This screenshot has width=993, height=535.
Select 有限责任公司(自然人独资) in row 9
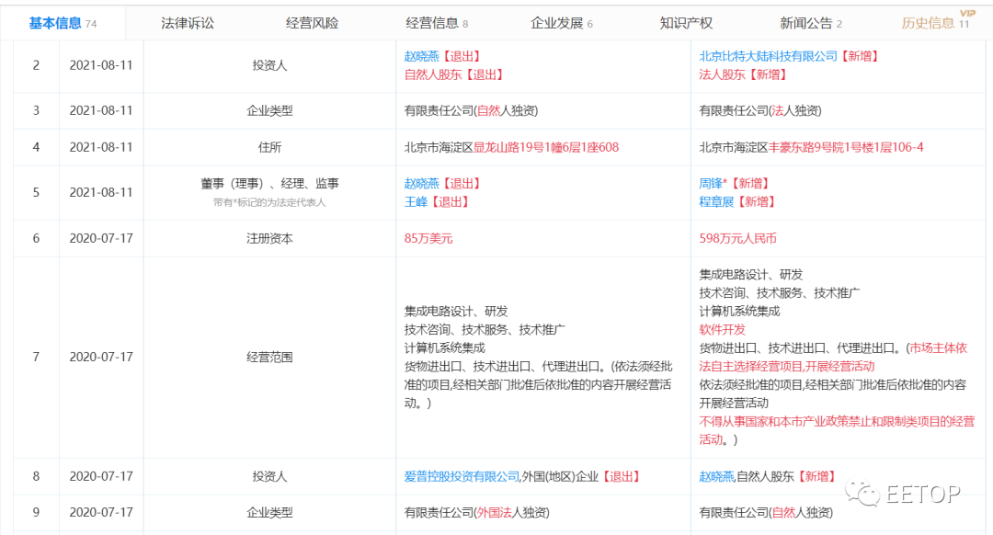(766, 512)
